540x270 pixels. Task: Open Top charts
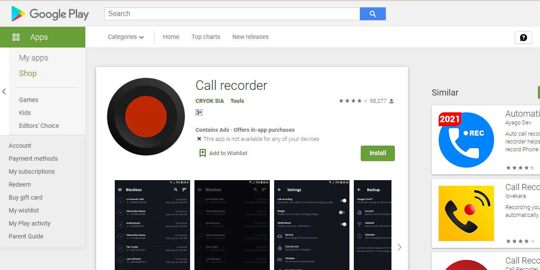click(x=206, y=37)
